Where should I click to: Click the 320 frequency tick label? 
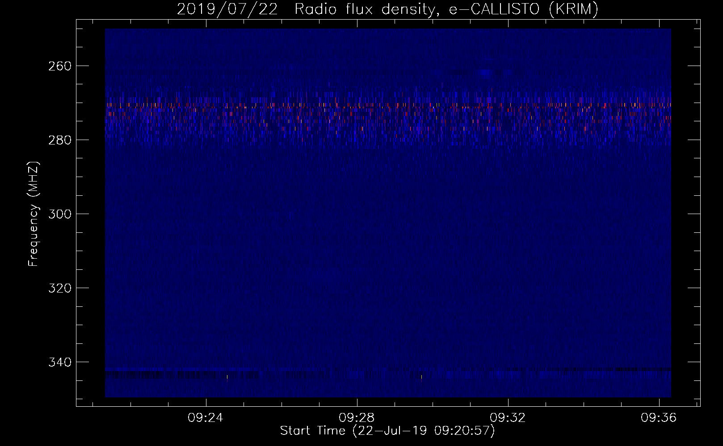pos(59,288)
